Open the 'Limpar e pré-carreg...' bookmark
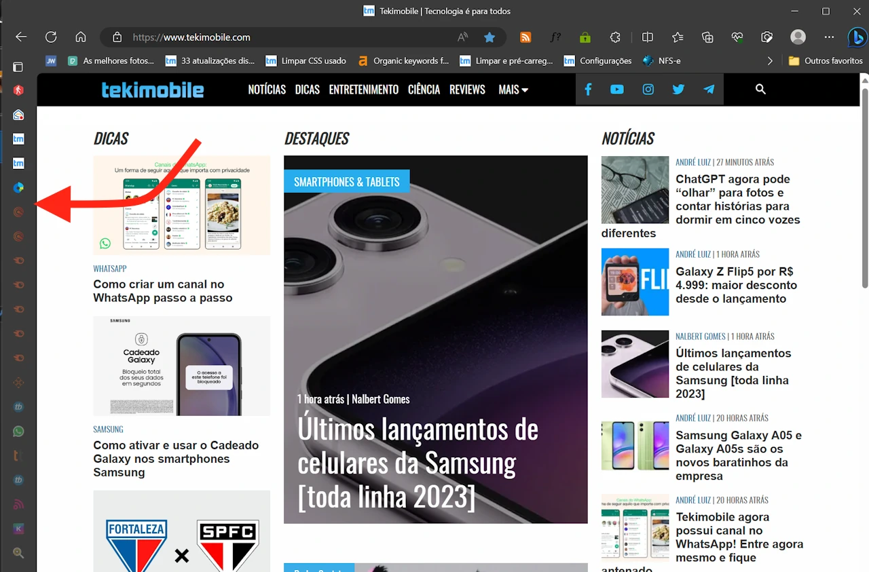Image resolution: width=869 pixels, height=572 pixels. 506,60
